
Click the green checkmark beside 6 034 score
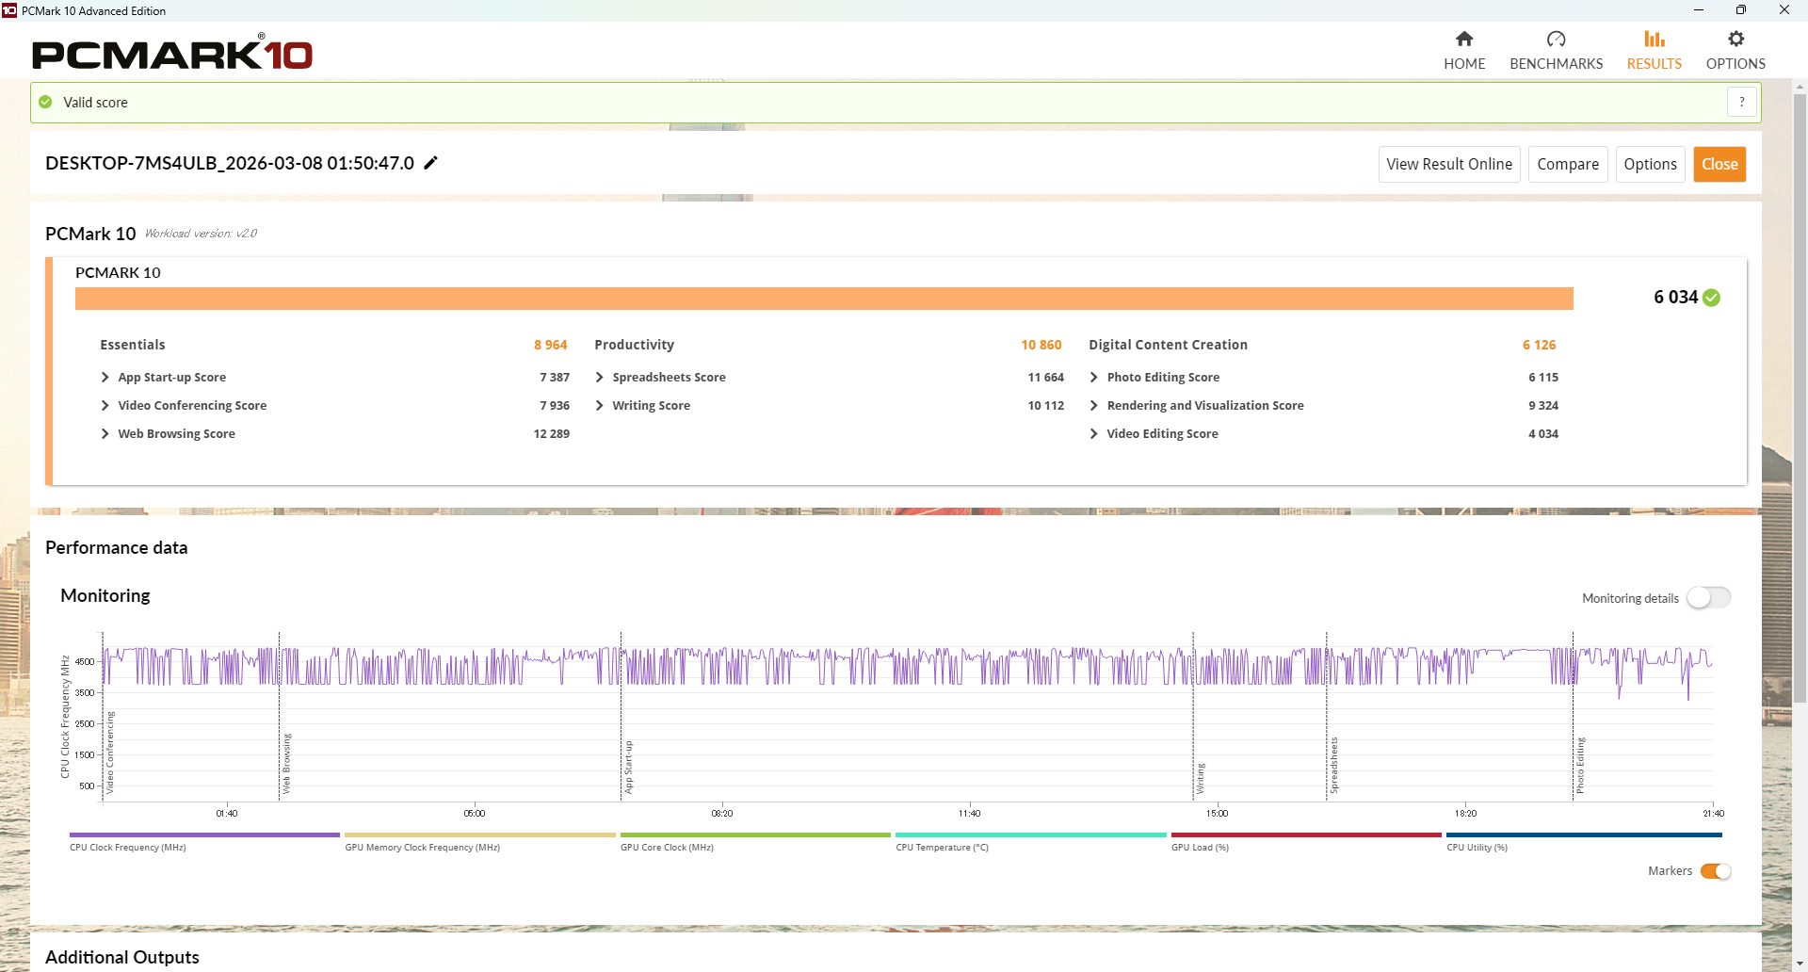(1712, 298)
